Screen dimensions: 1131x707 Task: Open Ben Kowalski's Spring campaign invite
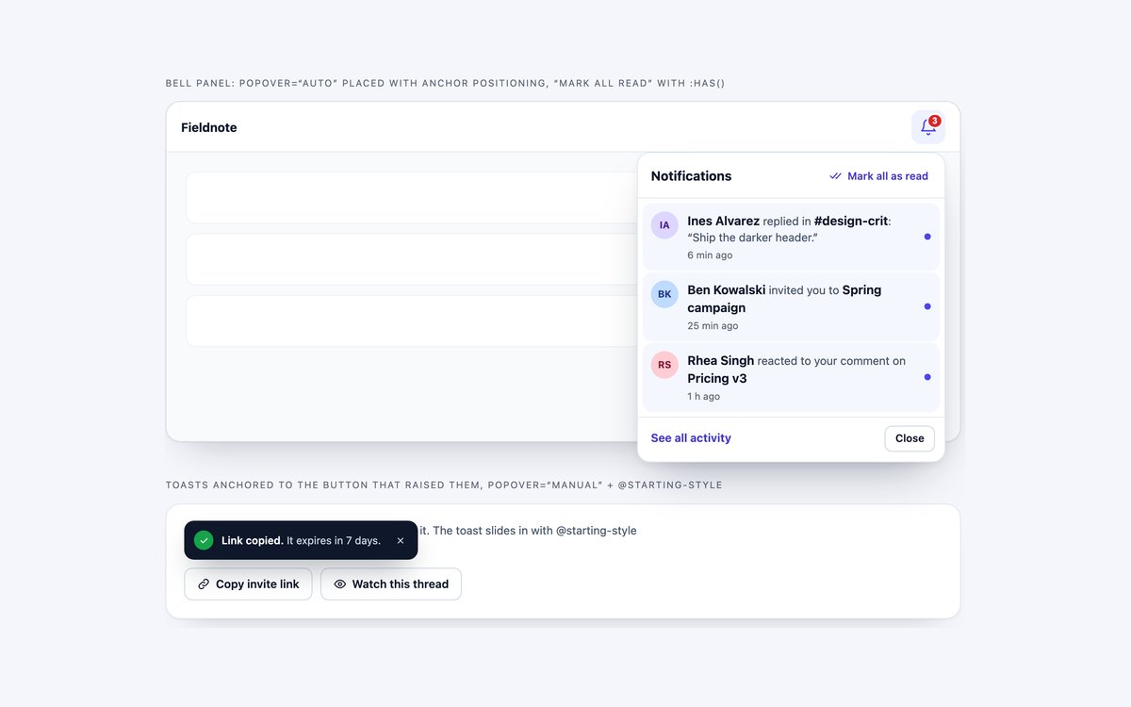click(x=792, y=307)
